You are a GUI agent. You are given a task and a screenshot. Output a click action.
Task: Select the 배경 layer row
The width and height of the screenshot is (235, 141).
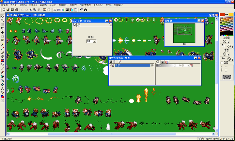(132, 65)
